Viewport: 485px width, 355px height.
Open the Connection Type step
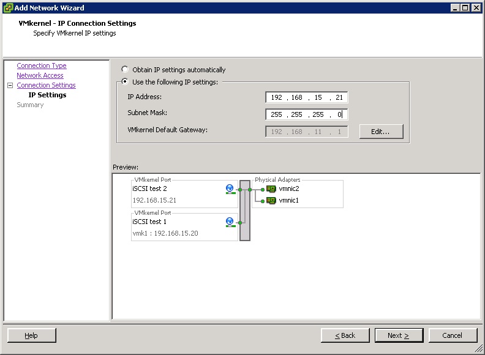tap(42, 65)
